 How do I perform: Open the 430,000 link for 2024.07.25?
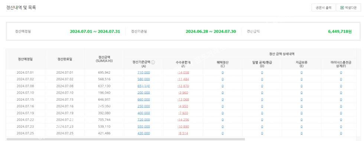point(143,133)
